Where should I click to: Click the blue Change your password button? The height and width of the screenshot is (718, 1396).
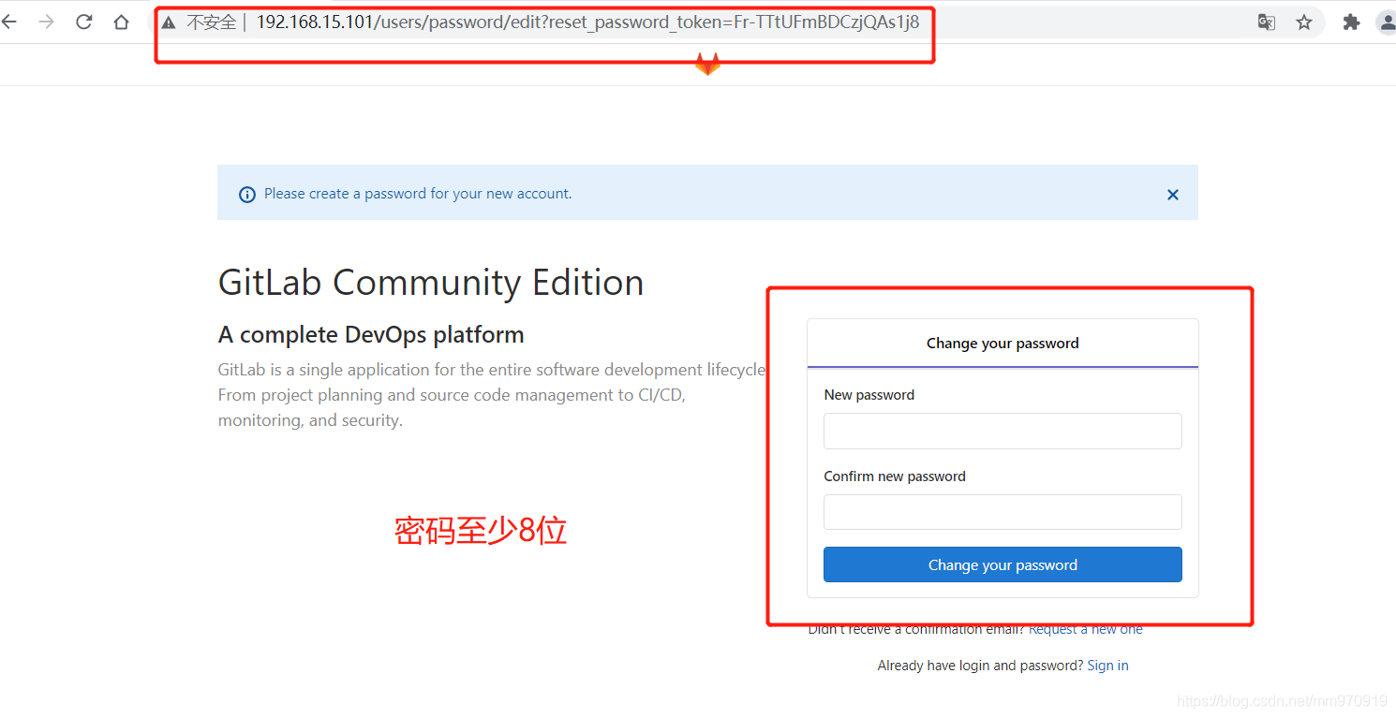[1002, 564]
